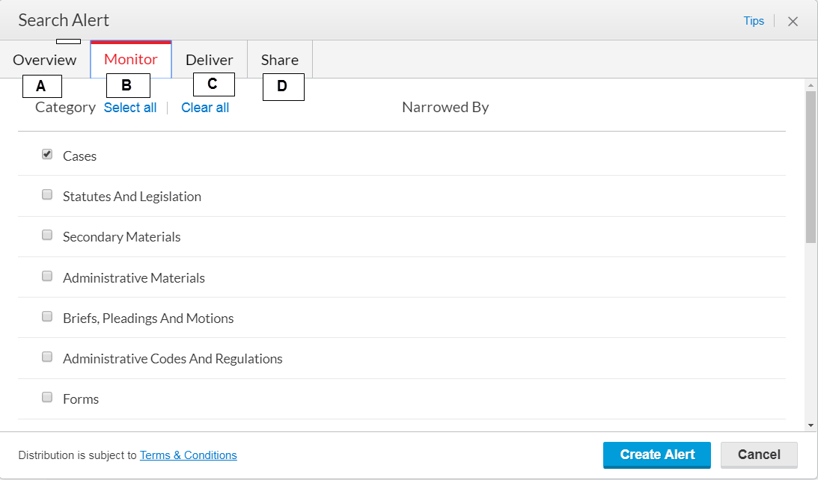Enable Statutes And Legislation checkbox
Image resolution: width=818 pixels, height=480 pixels.
(47, 195)
